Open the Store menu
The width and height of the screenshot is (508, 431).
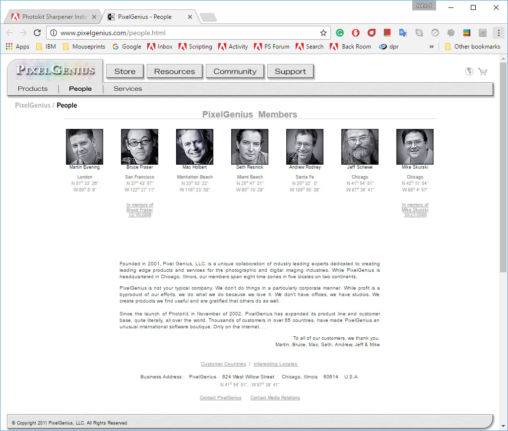125,71
